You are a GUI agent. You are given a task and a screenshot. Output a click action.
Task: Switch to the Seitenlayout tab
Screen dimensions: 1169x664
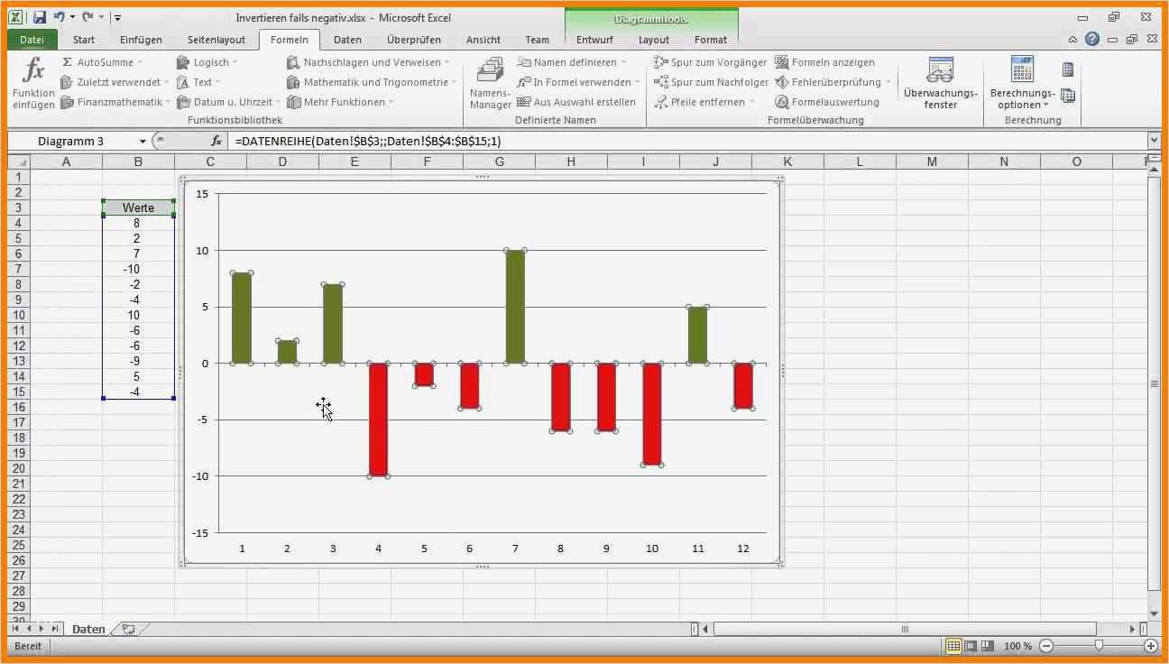pos(216,40)
